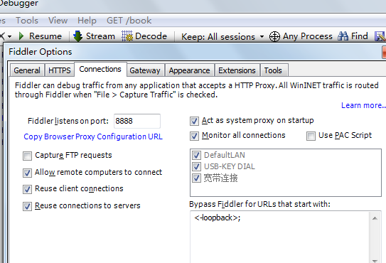
Task: Uncheck Act as system proxy on startup
Action: tap(194, 121)
